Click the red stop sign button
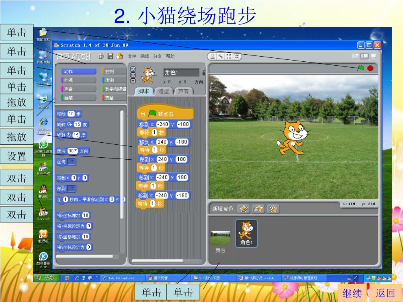Image resolution: width=403 pixels, height=302 pixels. pyautogui.click(x=370, y=68)
